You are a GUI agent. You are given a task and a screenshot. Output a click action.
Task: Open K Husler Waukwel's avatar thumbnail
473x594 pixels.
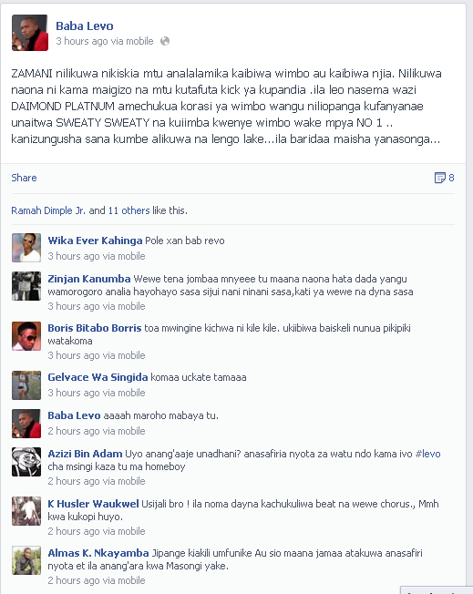26,511
